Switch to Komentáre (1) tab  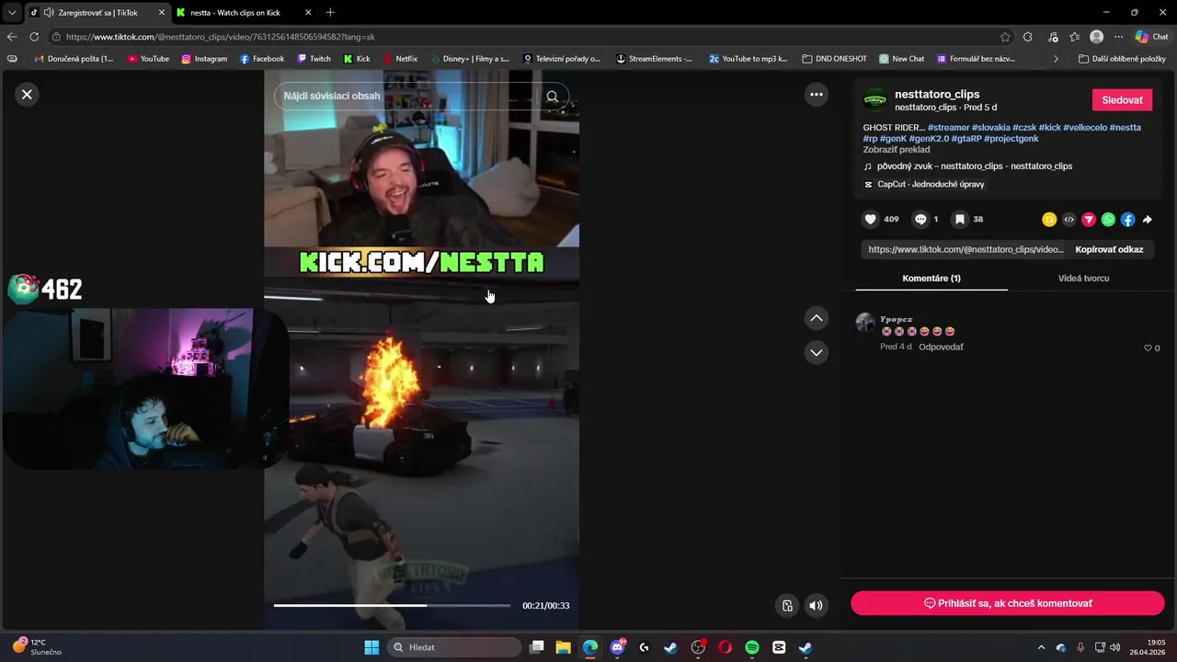[931, 278]
